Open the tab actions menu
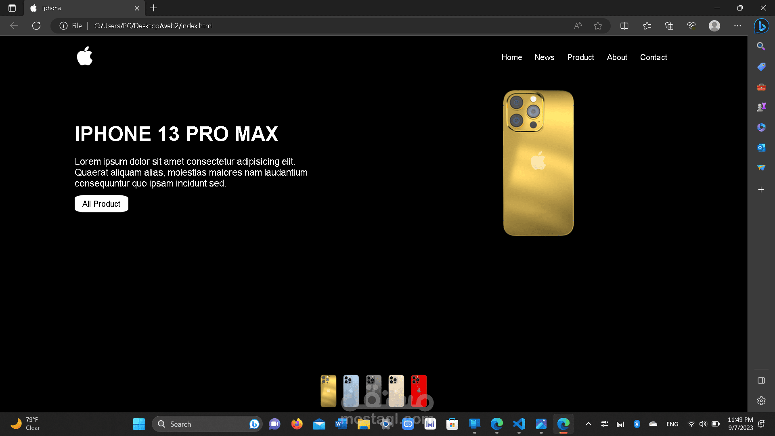The height and width of the screenshot is (436, 775). 12,8
